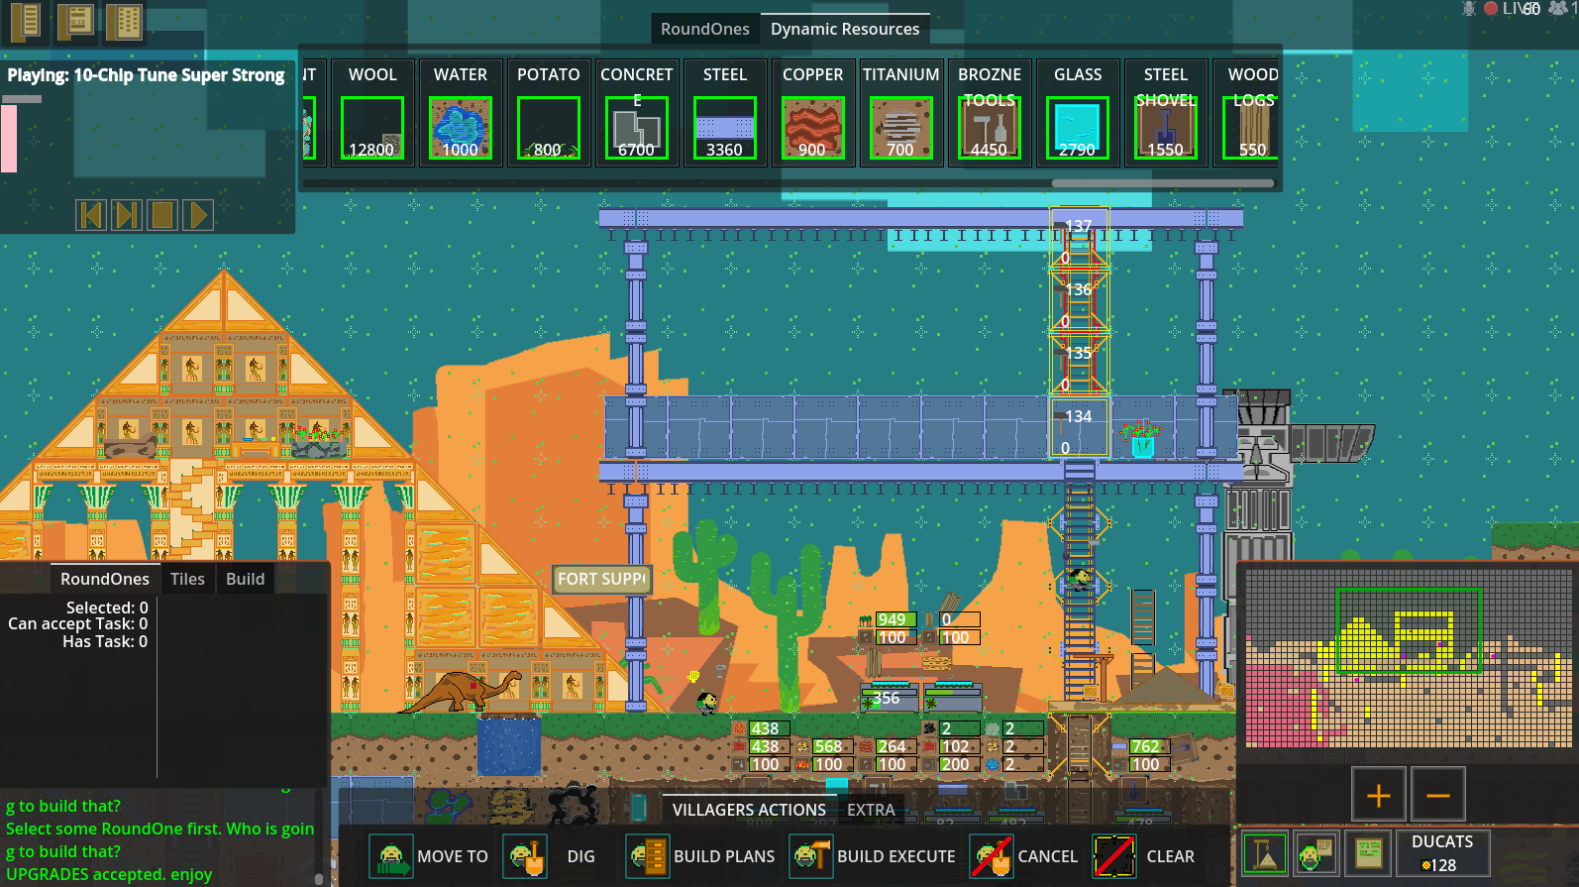Switch to the Dynamic Resources tab
Screen dimensions: 1579x887
[x=845, y=29]
